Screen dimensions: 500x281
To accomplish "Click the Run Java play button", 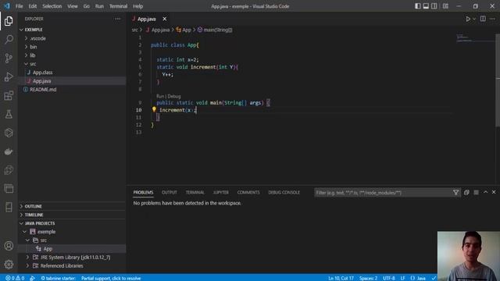I will click(468, 19).
